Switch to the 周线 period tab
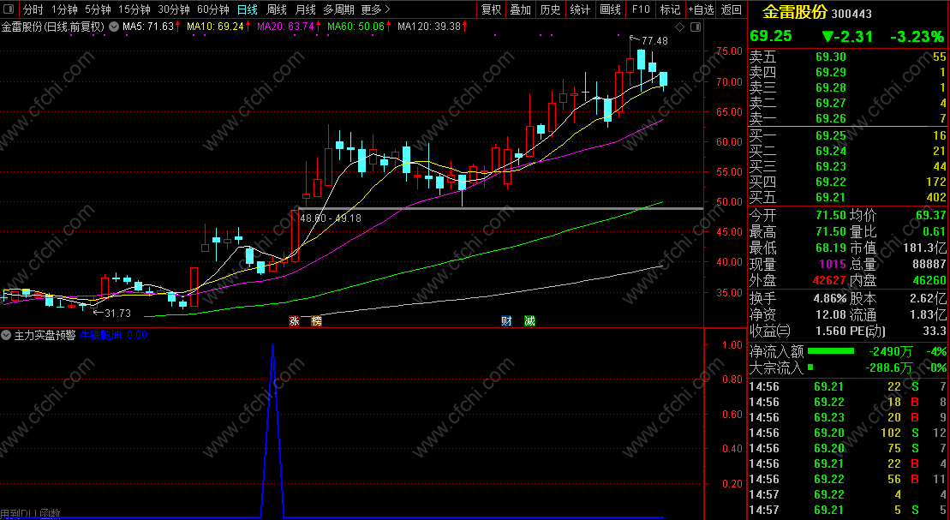Screen dimensions: 950x520 coord(277,9)
